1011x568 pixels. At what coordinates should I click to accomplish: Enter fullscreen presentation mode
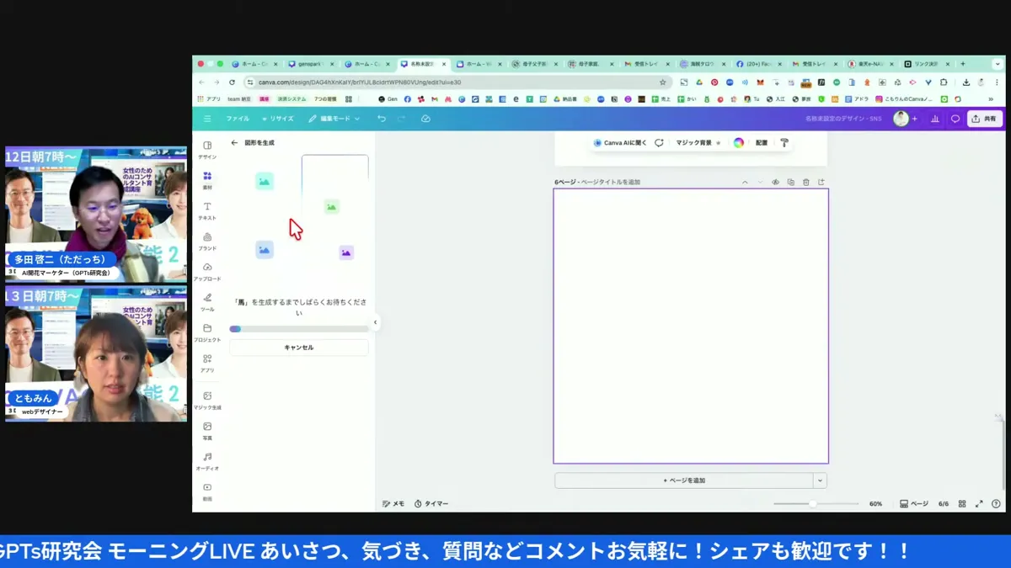pos(979,504)
